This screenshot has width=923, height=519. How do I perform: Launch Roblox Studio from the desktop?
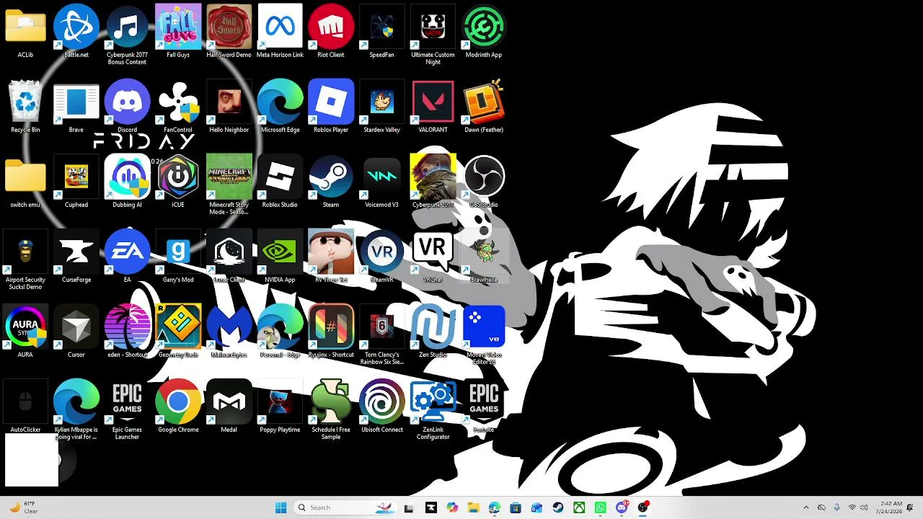click(x=280, y=182)
